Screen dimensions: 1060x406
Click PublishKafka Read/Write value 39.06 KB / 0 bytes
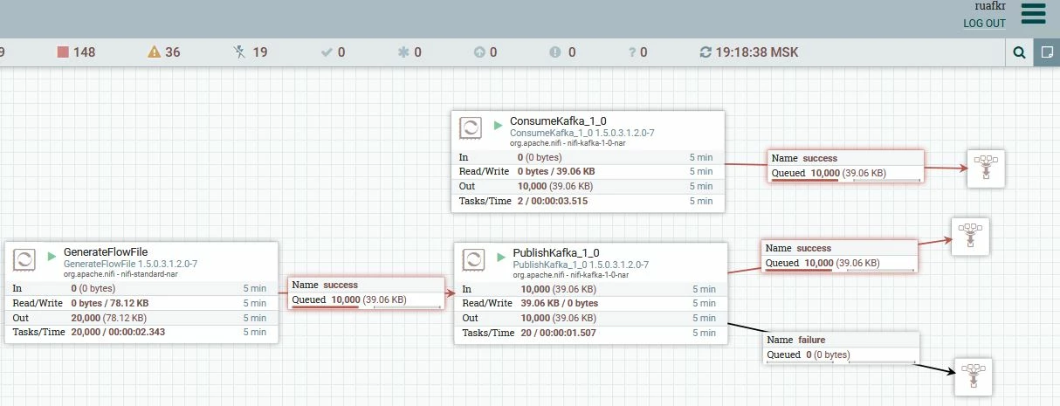click(x=560, y=303)
